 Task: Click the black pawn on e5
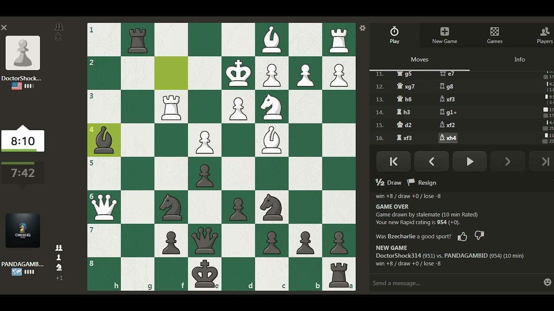pyautogui.click(x=205, y=173)
